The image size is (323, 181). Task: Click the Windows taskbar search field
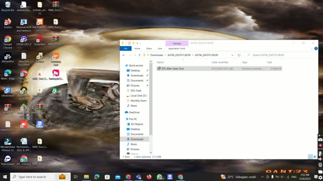tap(40, 176)
